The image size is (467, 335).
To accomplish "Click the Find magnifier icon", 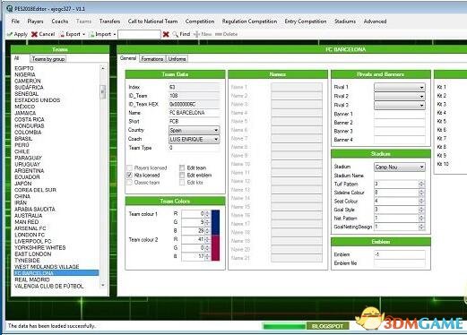I will tap(176, 34).
